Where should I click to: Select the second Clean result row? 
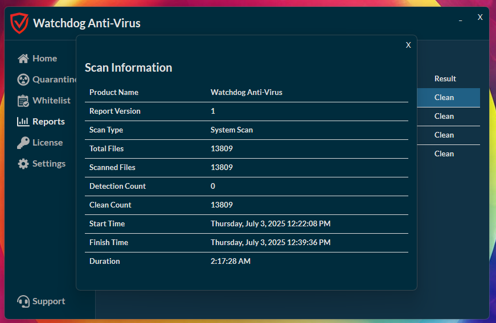[448, 117]
